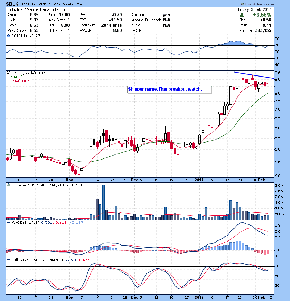The width and height of the screenshot is (290, 301).
Task: Click the '-0.2' MACD axis label
Action: 278,256
